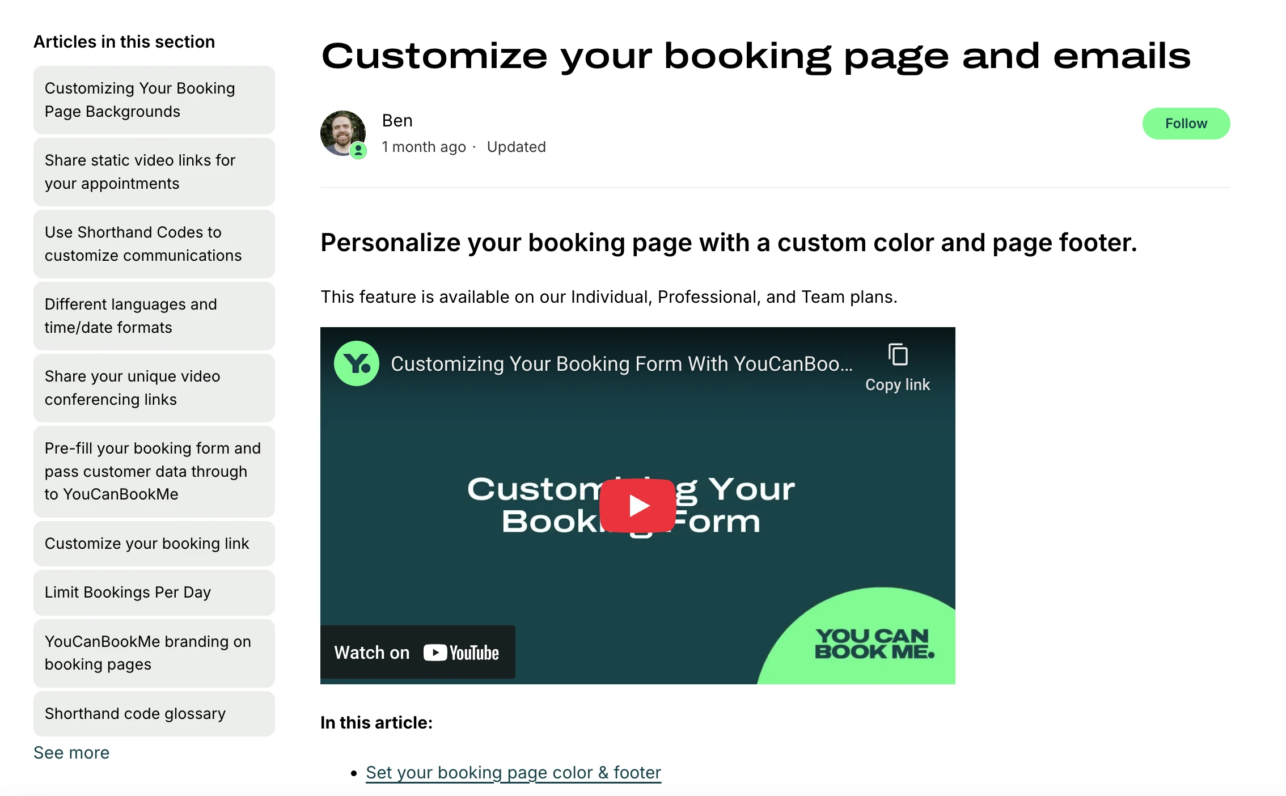Open 'Limit Bookings Per Day' article
This screenshot has height=796, width=1286.
tap(154, 592)
